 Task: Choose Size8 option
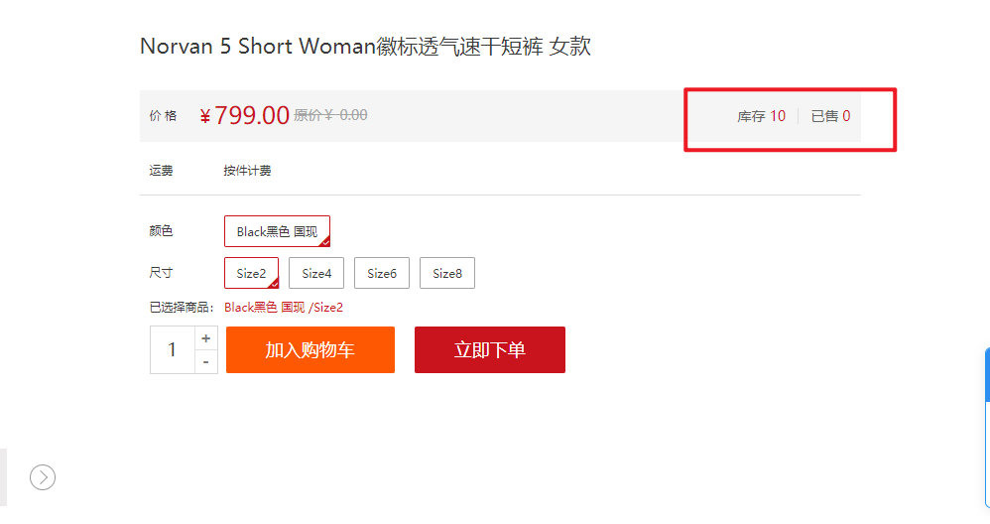447,273
